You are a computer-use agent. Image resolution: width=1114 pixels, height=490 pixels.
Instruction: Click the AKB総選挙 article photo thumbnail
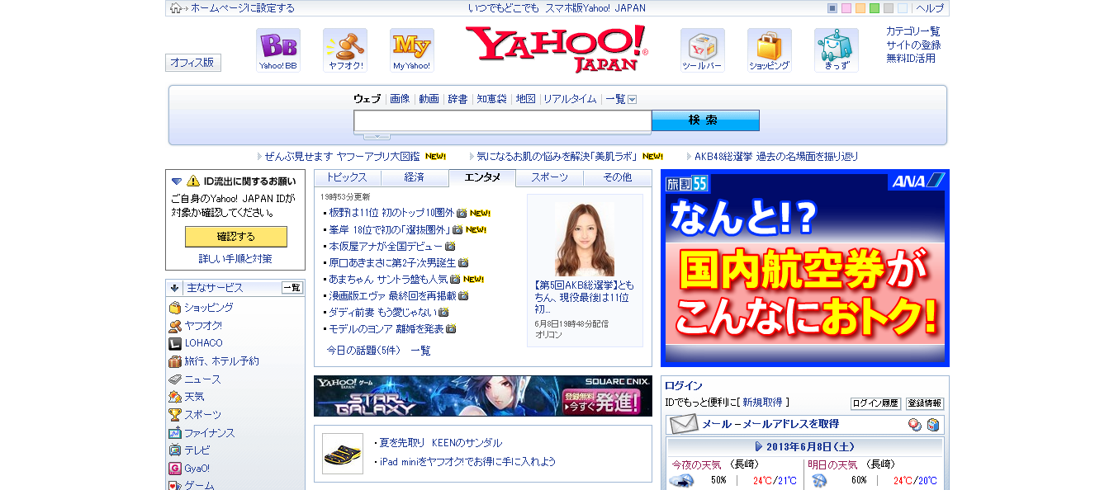pos(585,238)
